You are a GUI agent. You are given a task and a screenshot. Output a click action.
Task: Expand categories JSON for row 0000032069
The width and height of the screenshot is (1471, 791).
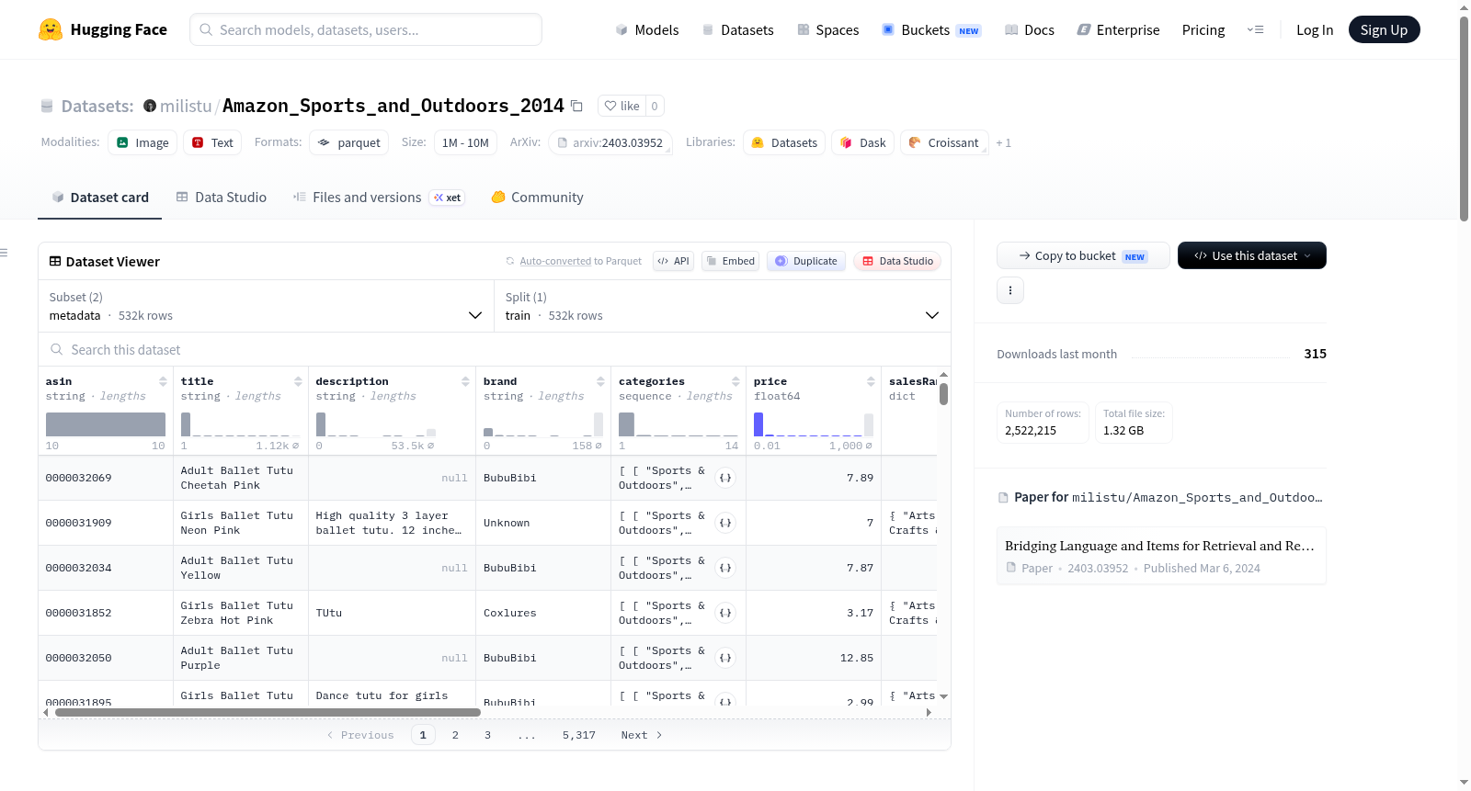tap(725, 478)
